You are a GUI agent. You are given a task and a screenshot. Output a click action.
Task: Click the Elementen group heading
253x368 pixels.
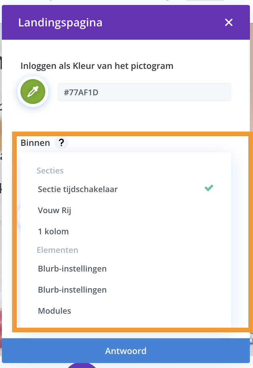[57, 250]
